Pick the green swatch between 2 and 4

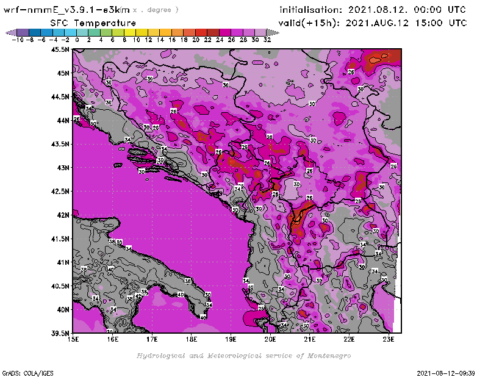tap(94, 32)
